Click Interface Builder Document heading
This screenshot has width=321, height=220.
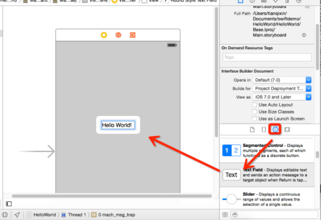[247, 71]
